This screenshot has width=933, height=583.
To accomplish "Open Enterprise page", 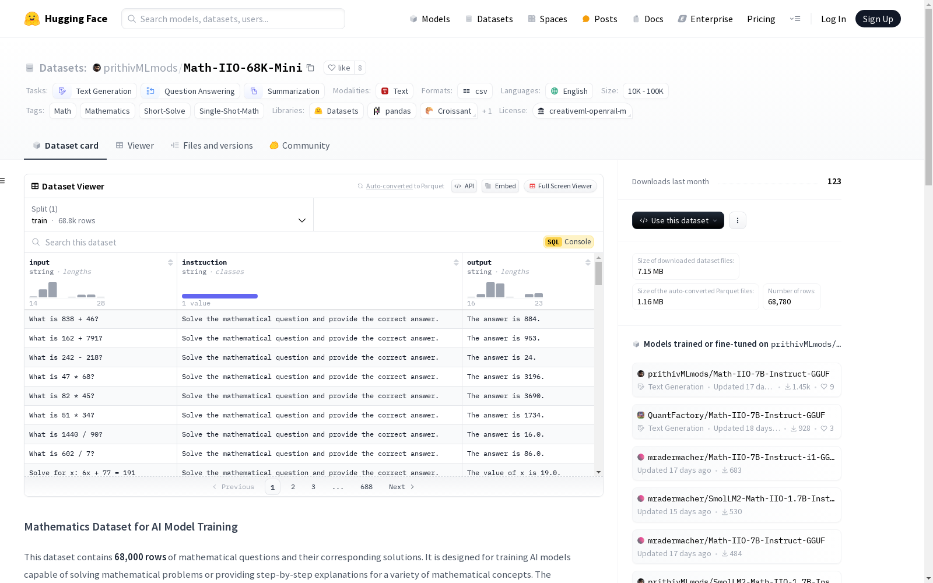I will click(706, 19).
